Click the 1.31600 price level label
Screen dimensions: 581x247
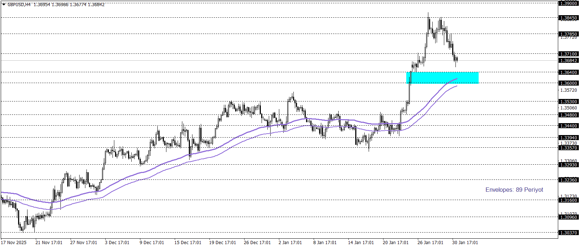coord(568,200)
